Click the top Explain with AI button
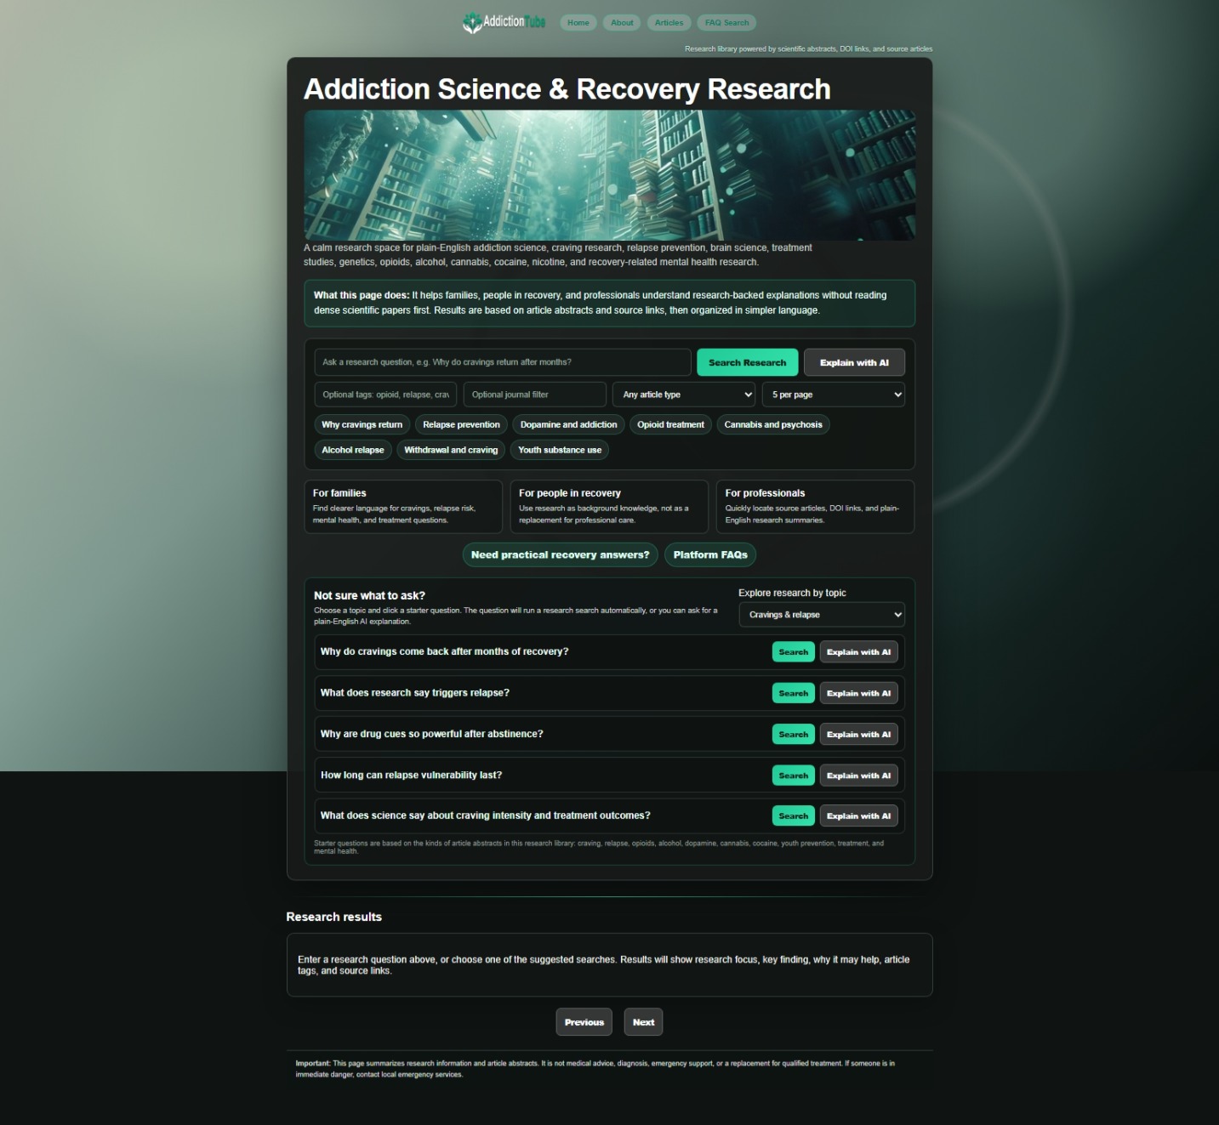The height and width of the screenshot is (1125, 1219). point(854,362)
